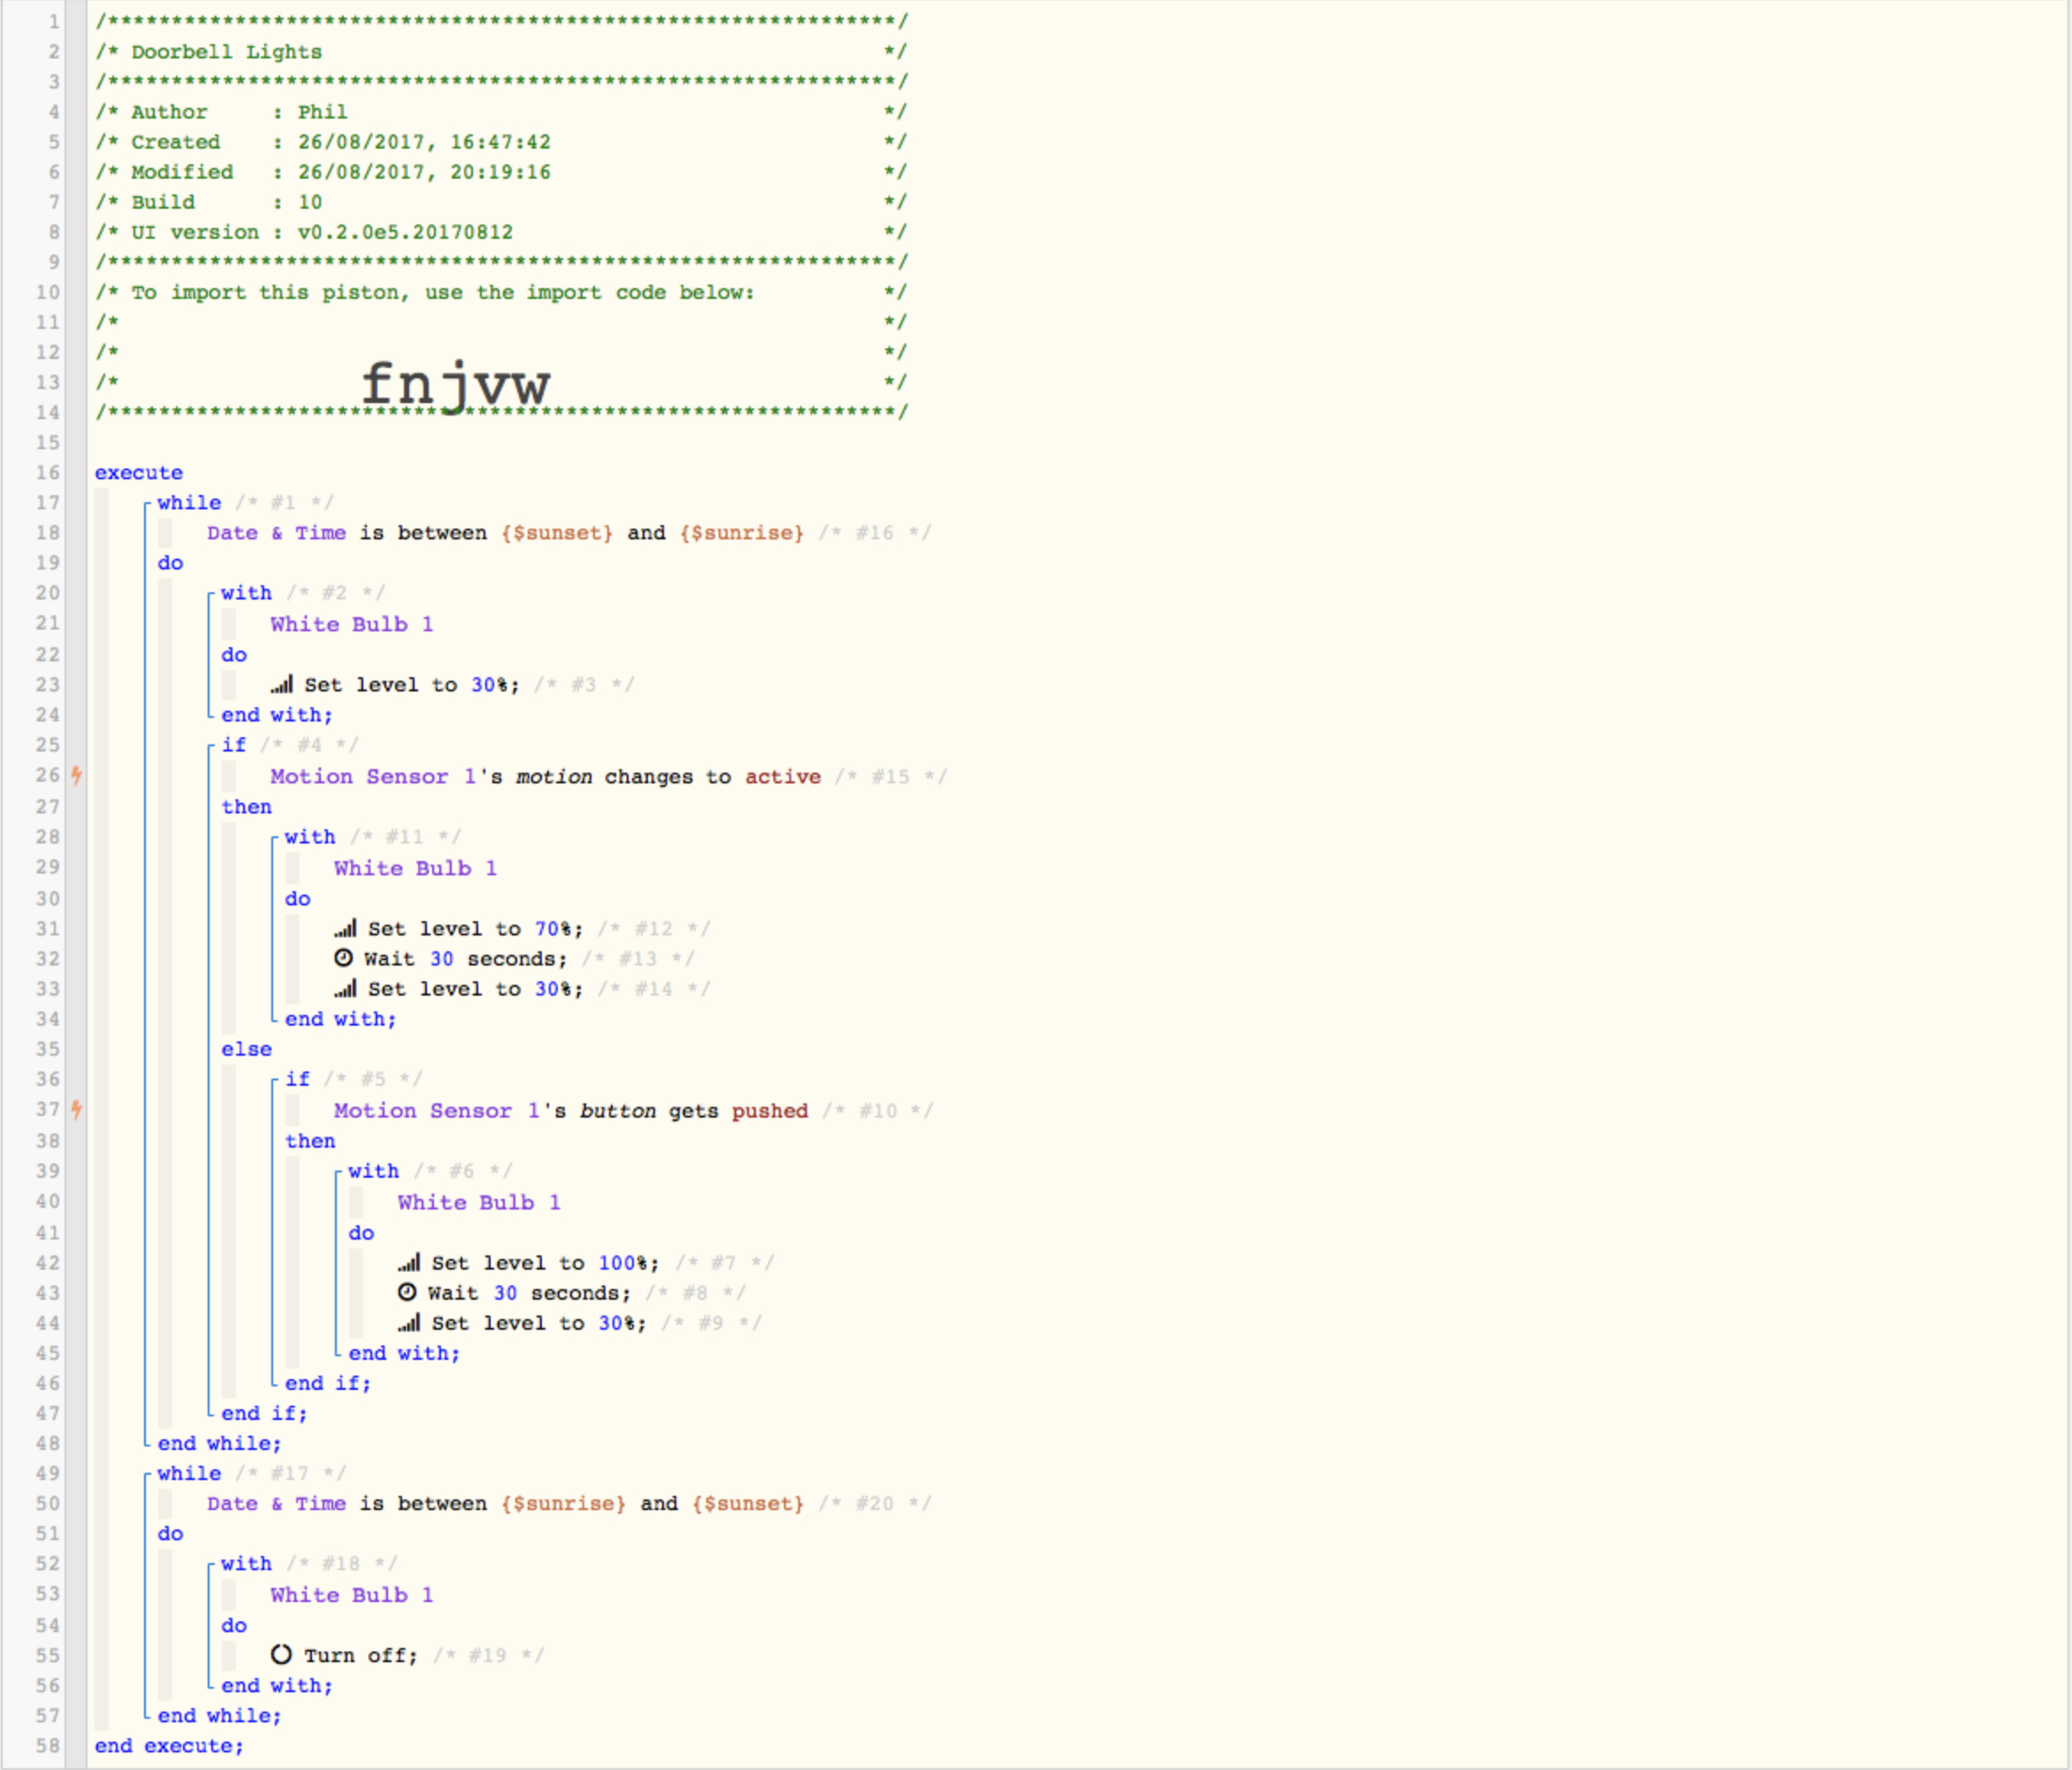This screenshot has height=1770, width=2072.
Task: Click the level icon on line 23
Action: point(282,685)
